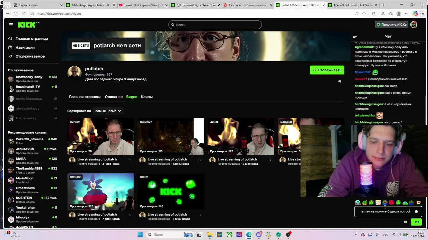428x240 pixels.
Task: Select the 'Видео' channel tab
Action: [132, 97]
